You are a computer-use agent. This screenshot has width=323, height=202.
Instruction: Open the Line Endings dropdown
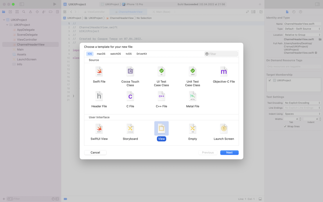pos(303,108)
